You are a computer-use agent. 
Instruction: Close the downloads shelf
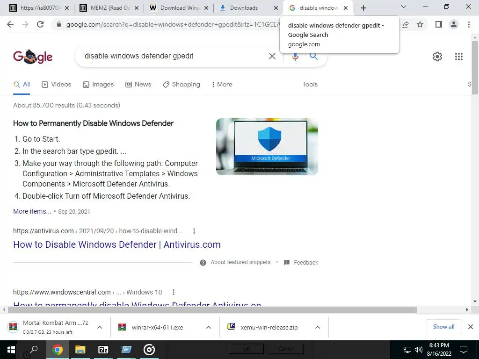(x=471, y=327)
